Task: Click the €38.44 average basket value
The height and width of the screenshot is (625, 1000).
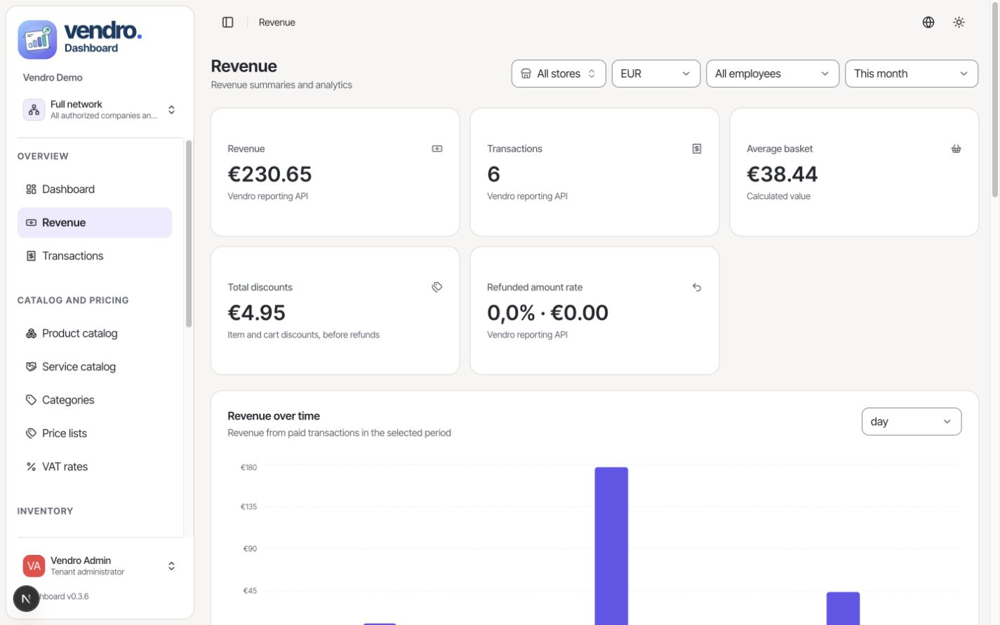Action: click(x=782, y=174)
